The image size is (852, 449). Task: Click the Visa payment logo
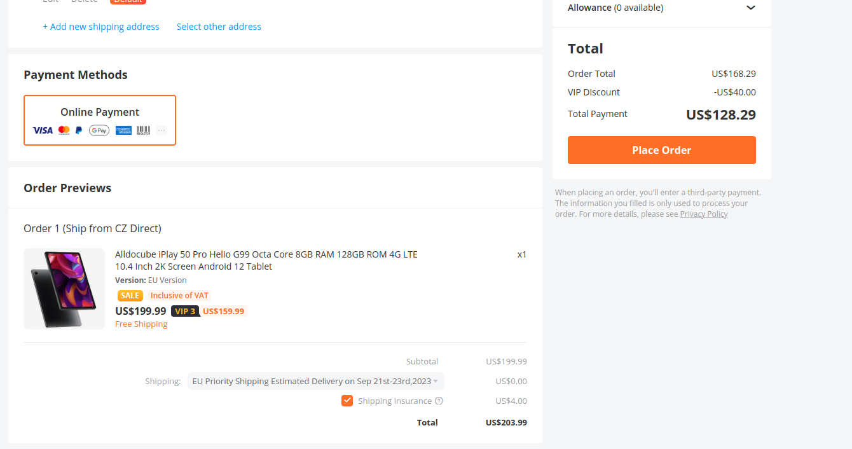pos(43,130)
